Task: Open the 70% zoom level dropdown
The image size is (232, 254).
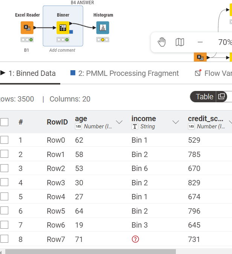Action: click(x=224, y=42)
